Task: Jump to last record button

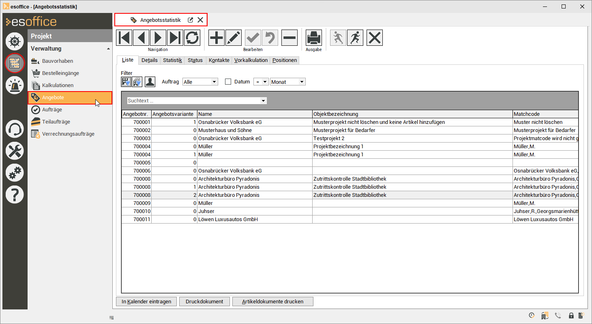Action: (x=175, y=38)
